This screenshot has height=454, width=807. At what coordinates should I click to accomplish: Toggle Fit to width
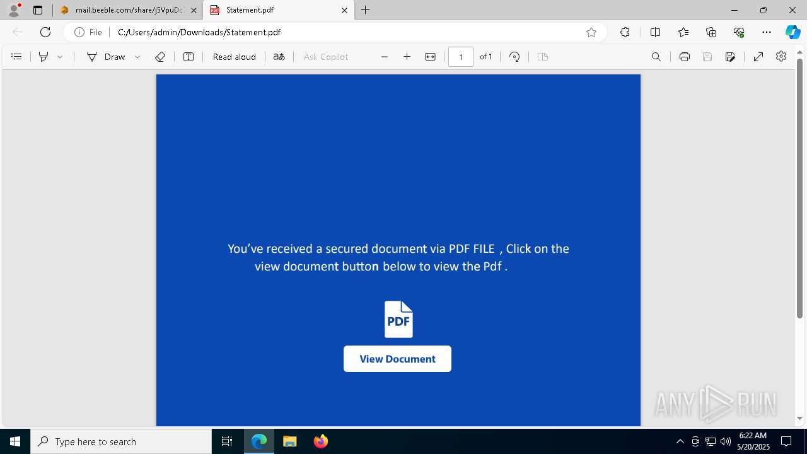click(x=430, y=57)
